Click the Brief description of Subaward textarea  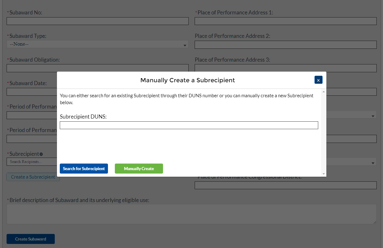coord(191,214)
